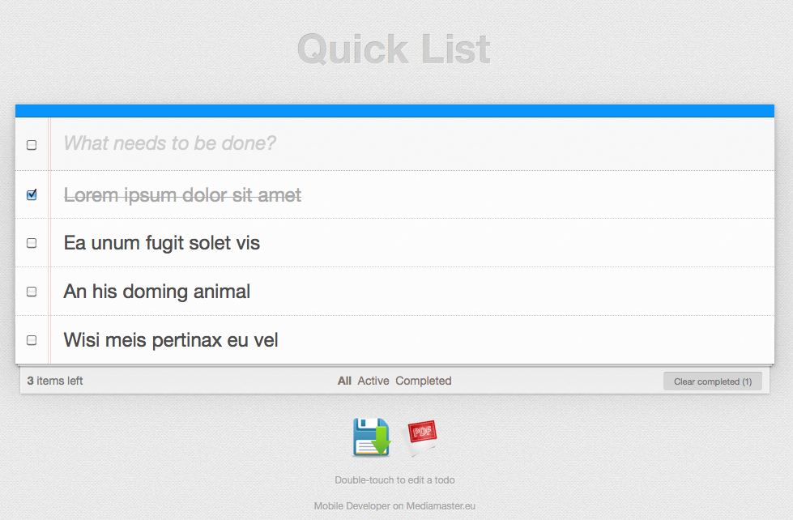Show the All filter

pyautogui.click(x=344, y=381)
